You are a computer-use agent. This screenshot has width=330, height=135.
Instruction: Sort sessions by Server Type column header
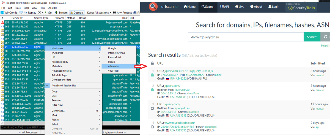41,18
